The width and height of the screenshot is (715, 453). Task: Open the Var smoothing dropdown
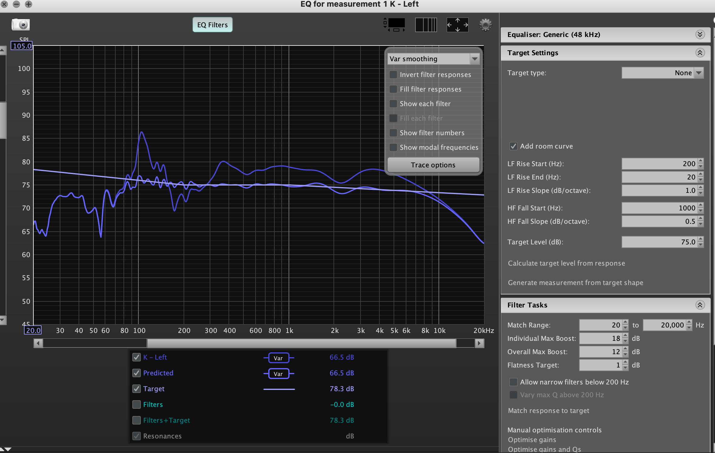(474, 59)
